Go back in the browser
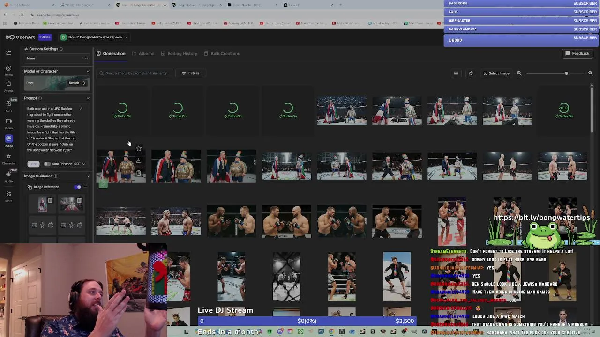 point(5,15)
